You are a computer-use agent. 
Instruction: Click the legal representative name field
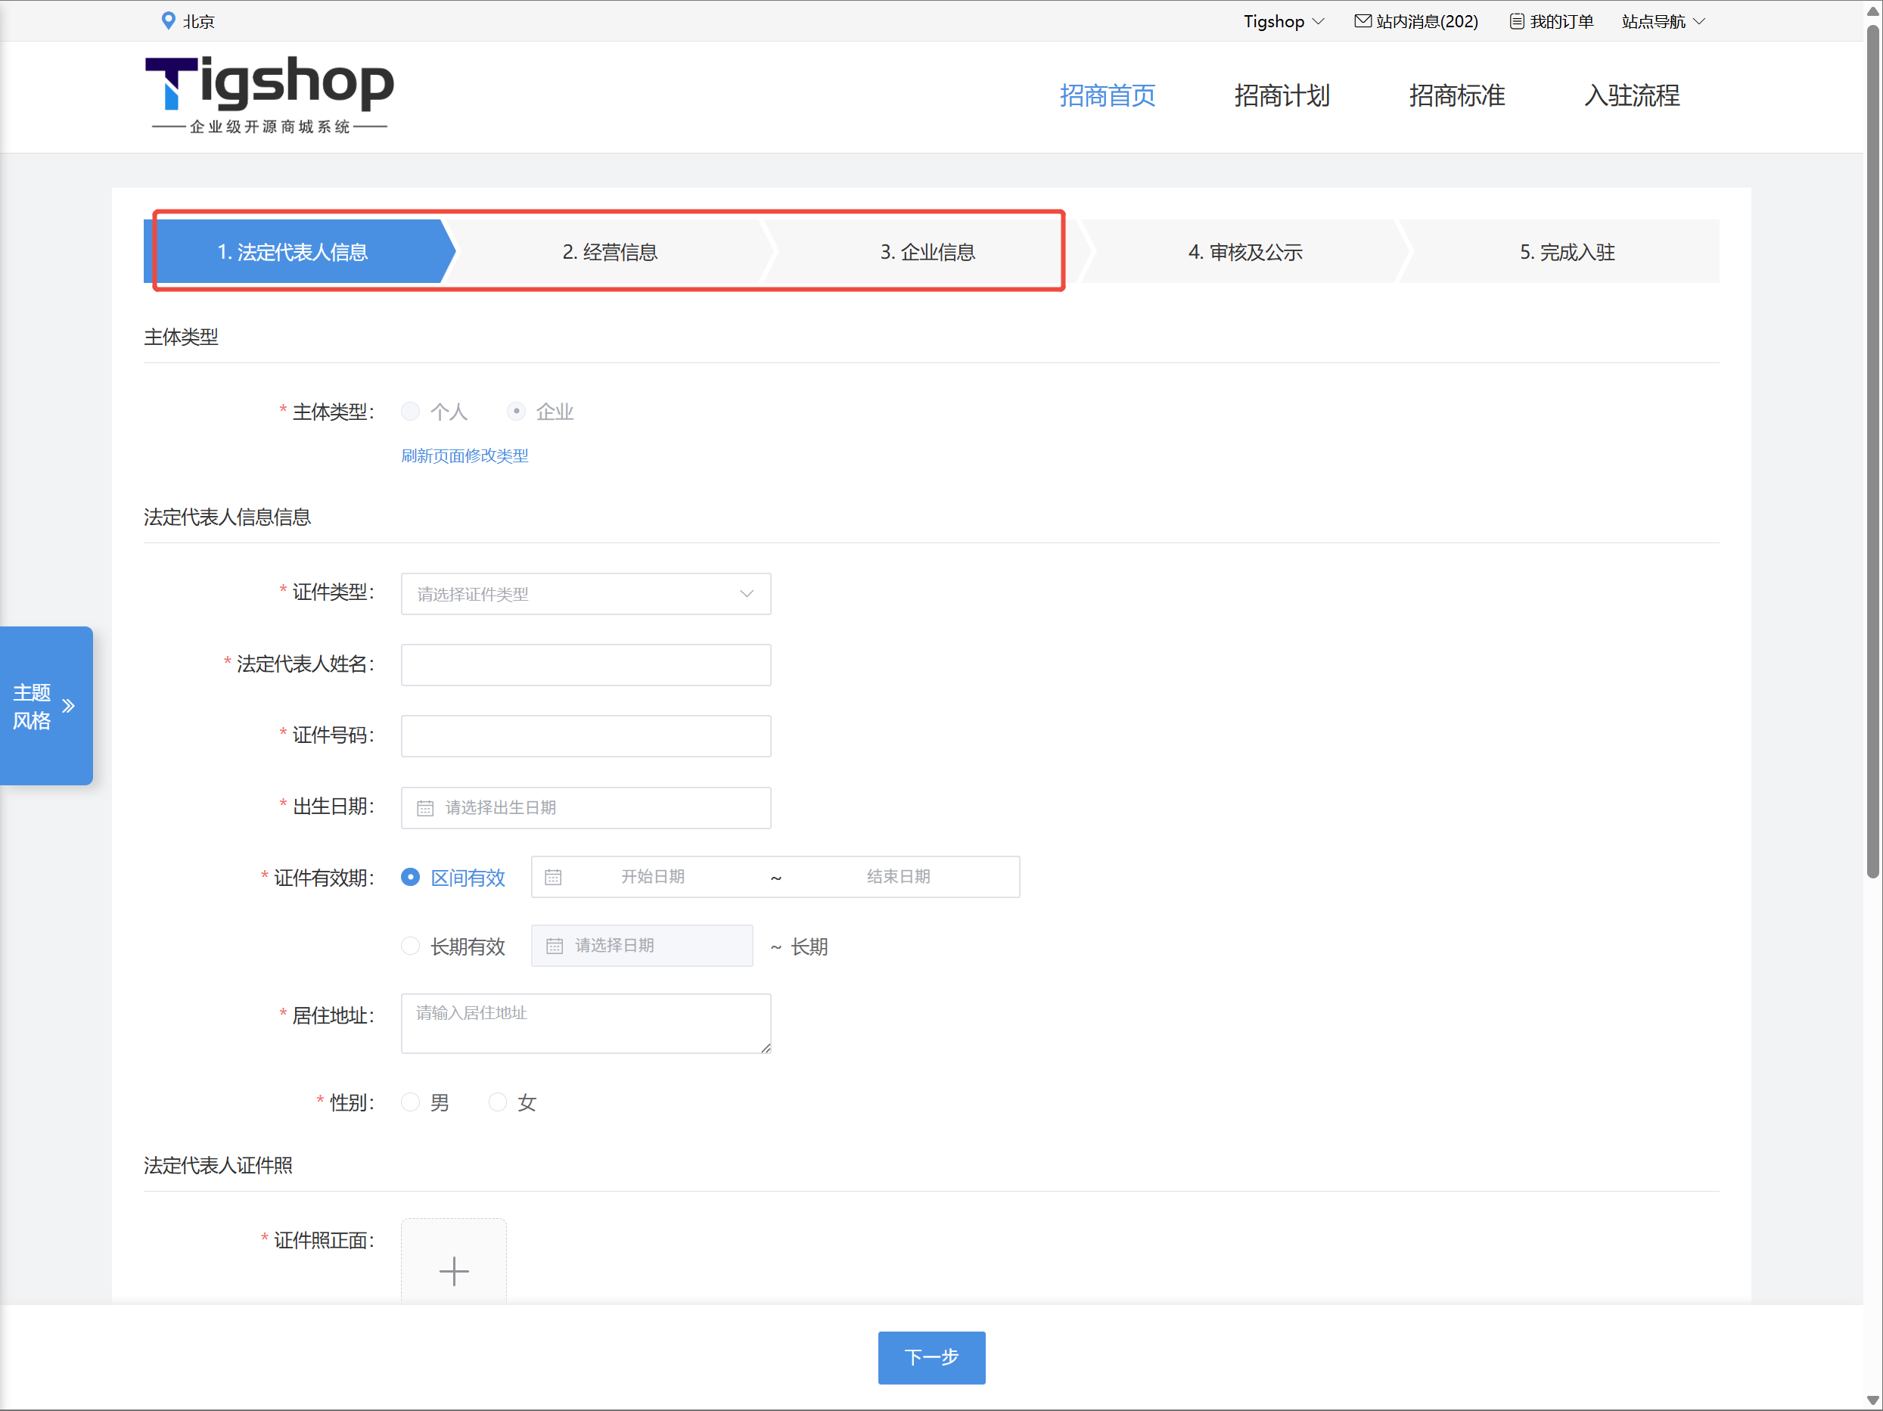(586, 665)
